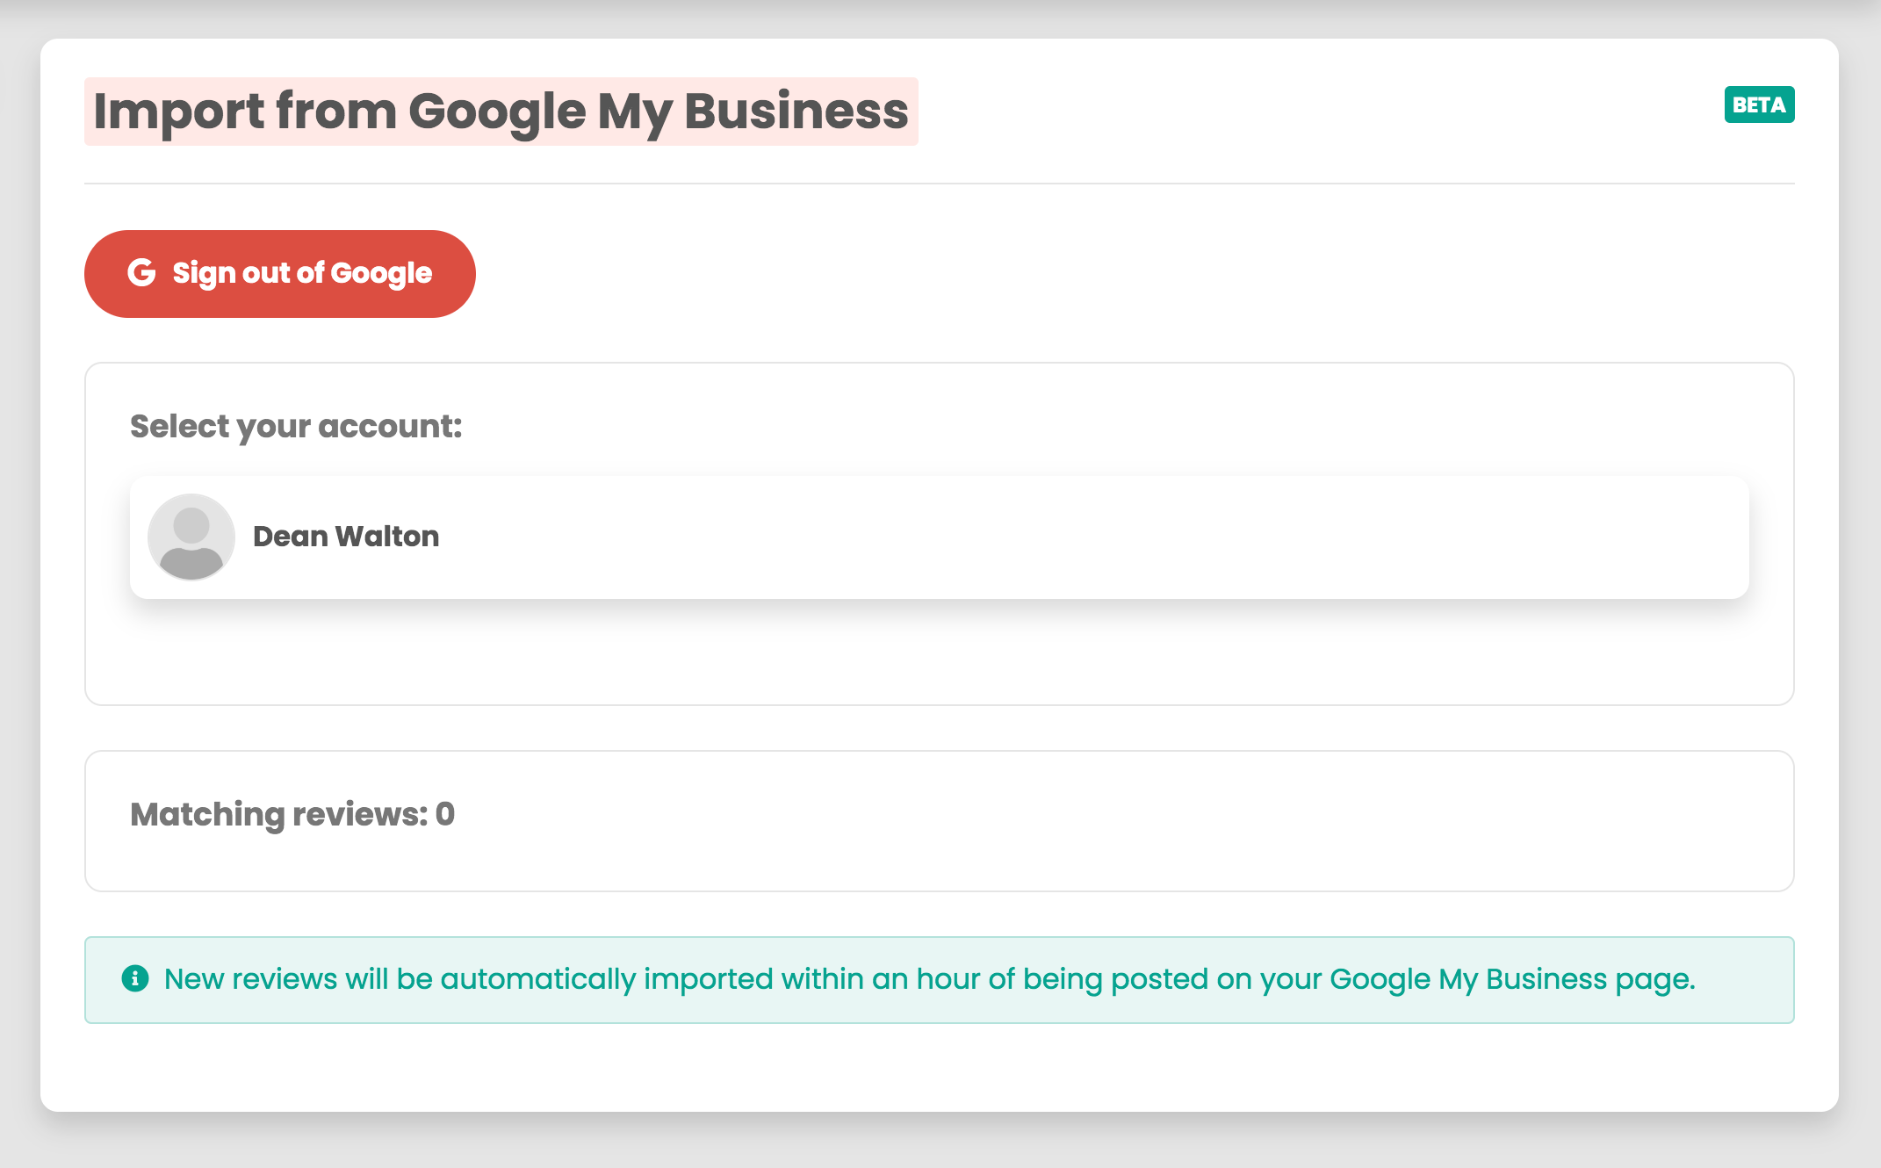1881x1168 pixels.
Task: Click the automatic import notice text
Action: click(x=929, y=979)
